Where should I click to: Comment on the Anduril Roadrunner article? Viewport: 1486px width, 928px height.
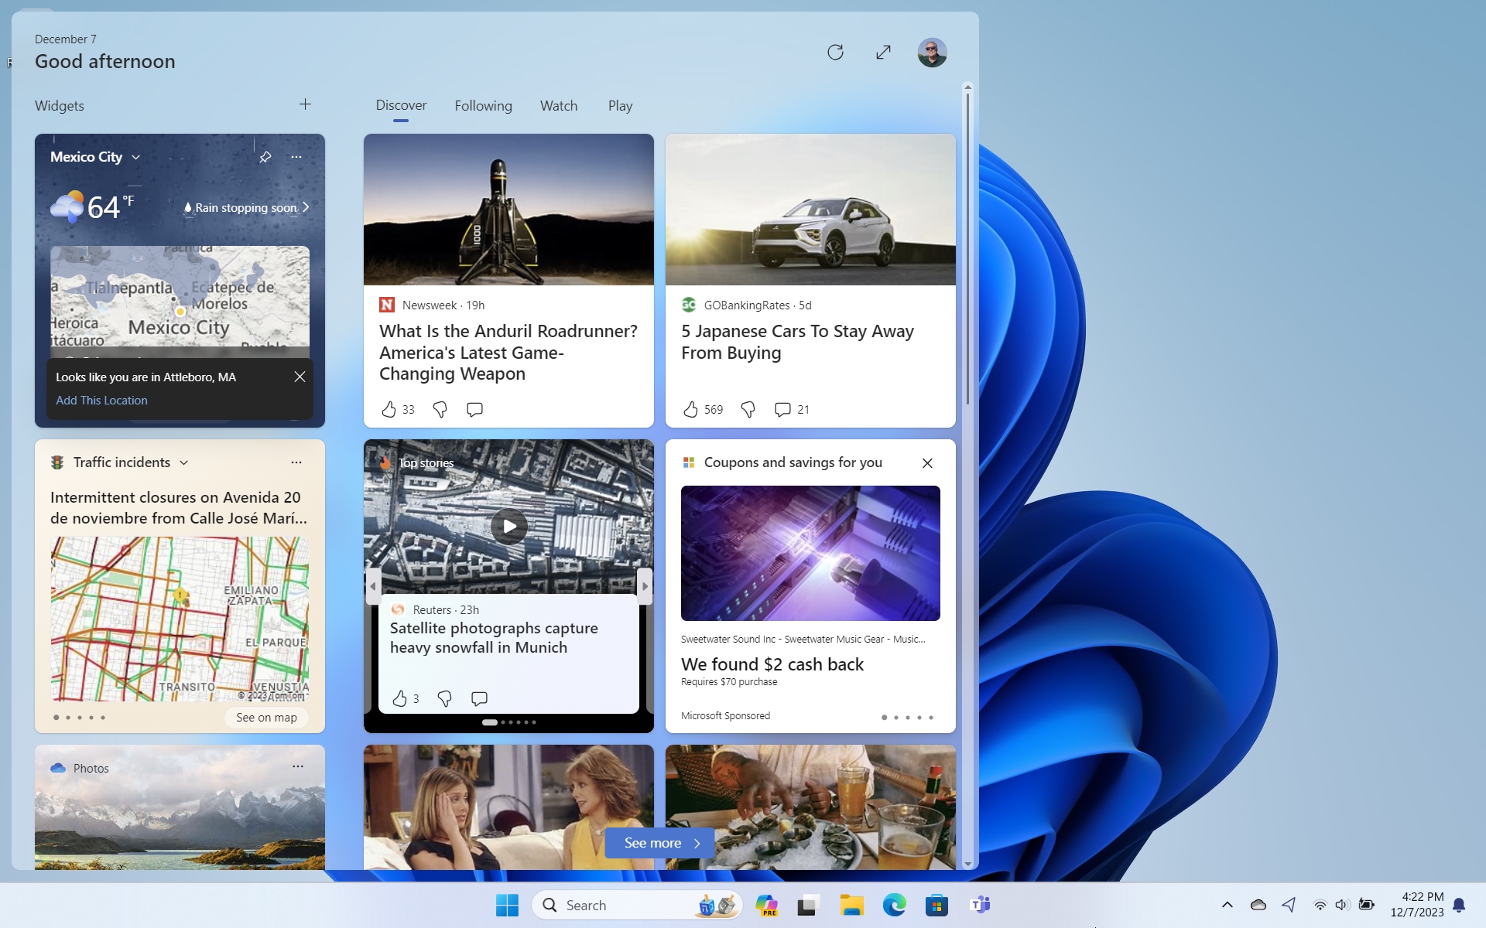474,409
